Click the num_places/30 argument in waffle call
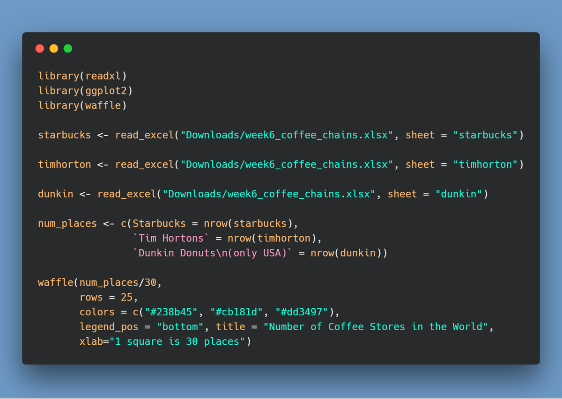The height and width of the screenshot is (399, 562). 118,283
